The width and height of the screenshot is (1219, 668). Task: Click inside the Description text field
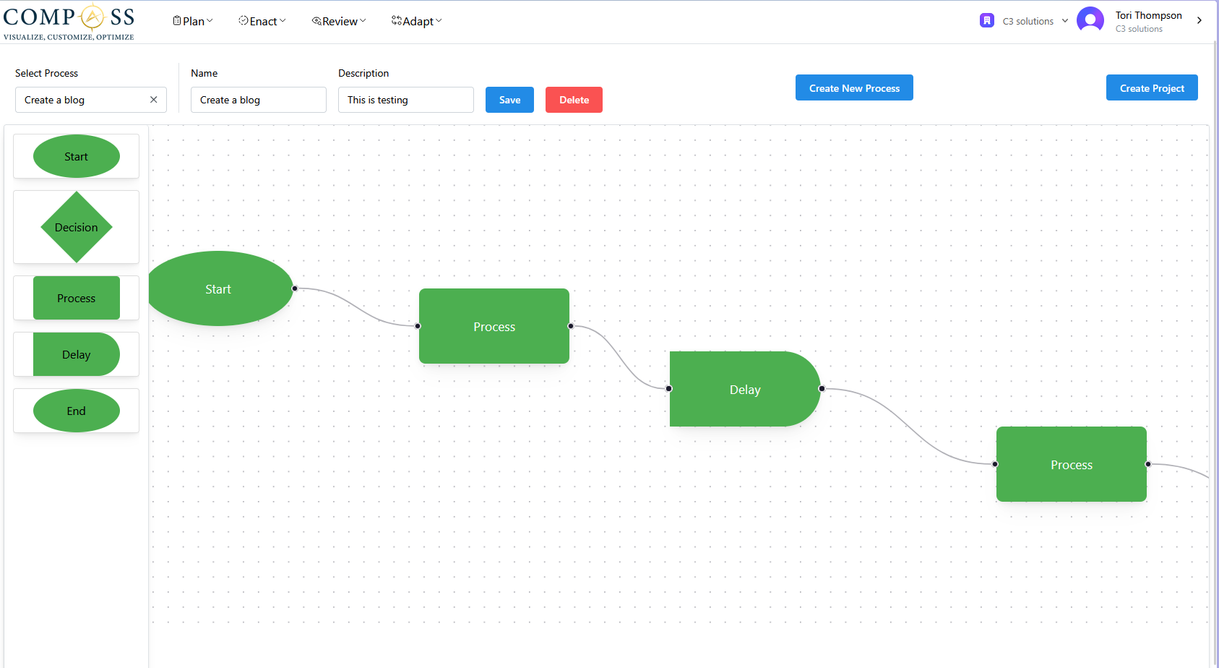405,100
